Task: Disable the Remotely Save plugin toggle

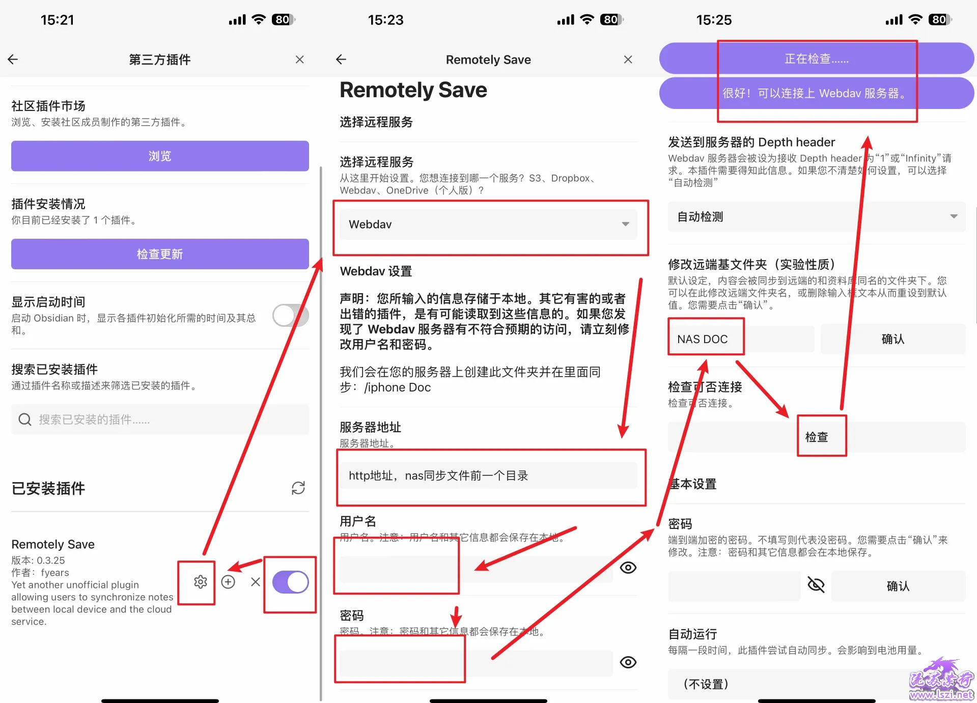Action: [291, 582]
